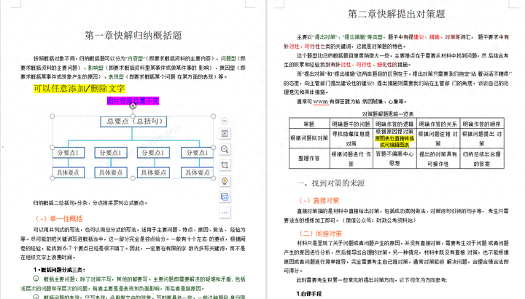This screenshot has height=299, width=525.
Task: Click the lightbulb icon beside the diagram
Action: 225,180
